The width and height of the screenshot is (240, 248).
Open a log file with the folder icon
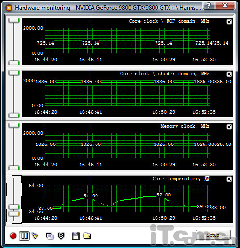87,235
